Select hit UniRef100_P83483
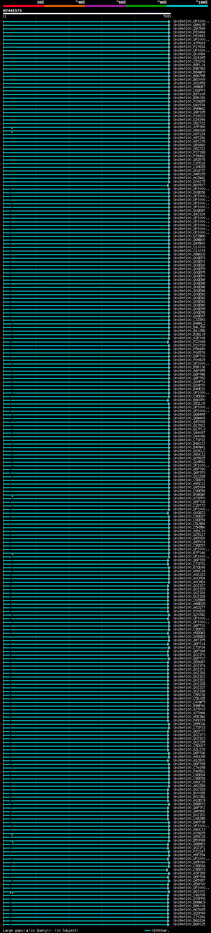Image resolution: width=211 pixels, height=933 pixels. coord(189,36)
